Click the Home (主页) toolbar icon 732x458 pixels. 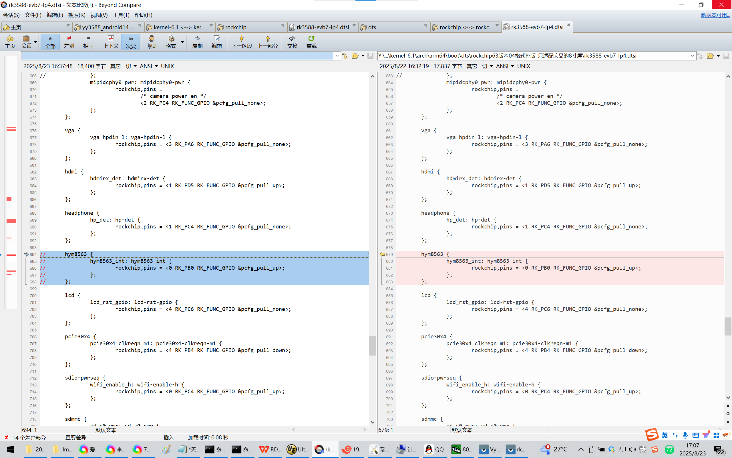point(10,42)
